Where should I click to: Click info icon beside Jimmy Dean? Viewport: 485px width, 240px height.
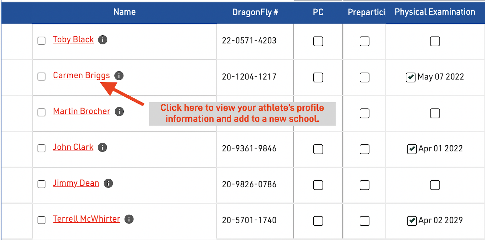click(108, 183)
